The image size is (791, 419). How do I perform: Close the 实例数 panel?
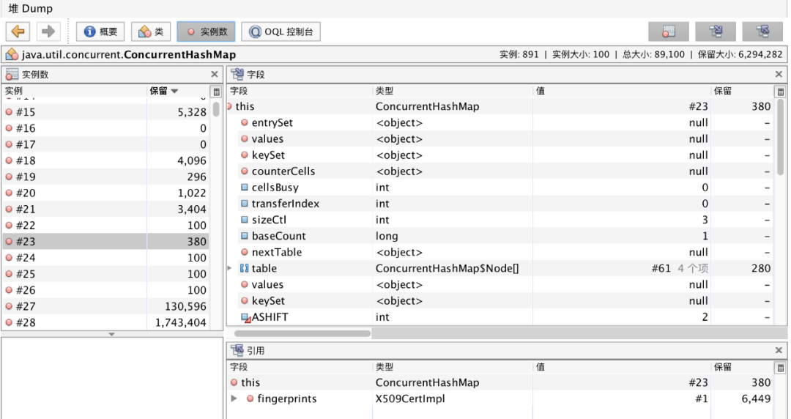pyautogui.click(x=215, y=74)
